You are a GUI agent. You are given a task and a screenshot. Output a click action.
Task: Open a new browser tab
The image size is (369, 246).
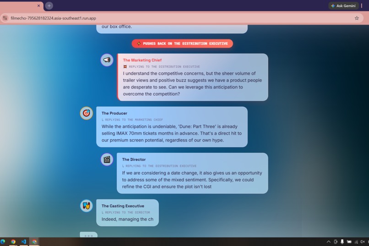coord(49,5)
